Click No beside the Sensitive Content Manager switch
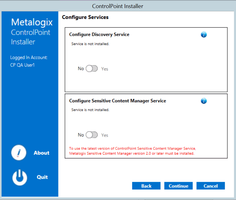This screenshot has width=236, height=200. click(x=81, y=135)
